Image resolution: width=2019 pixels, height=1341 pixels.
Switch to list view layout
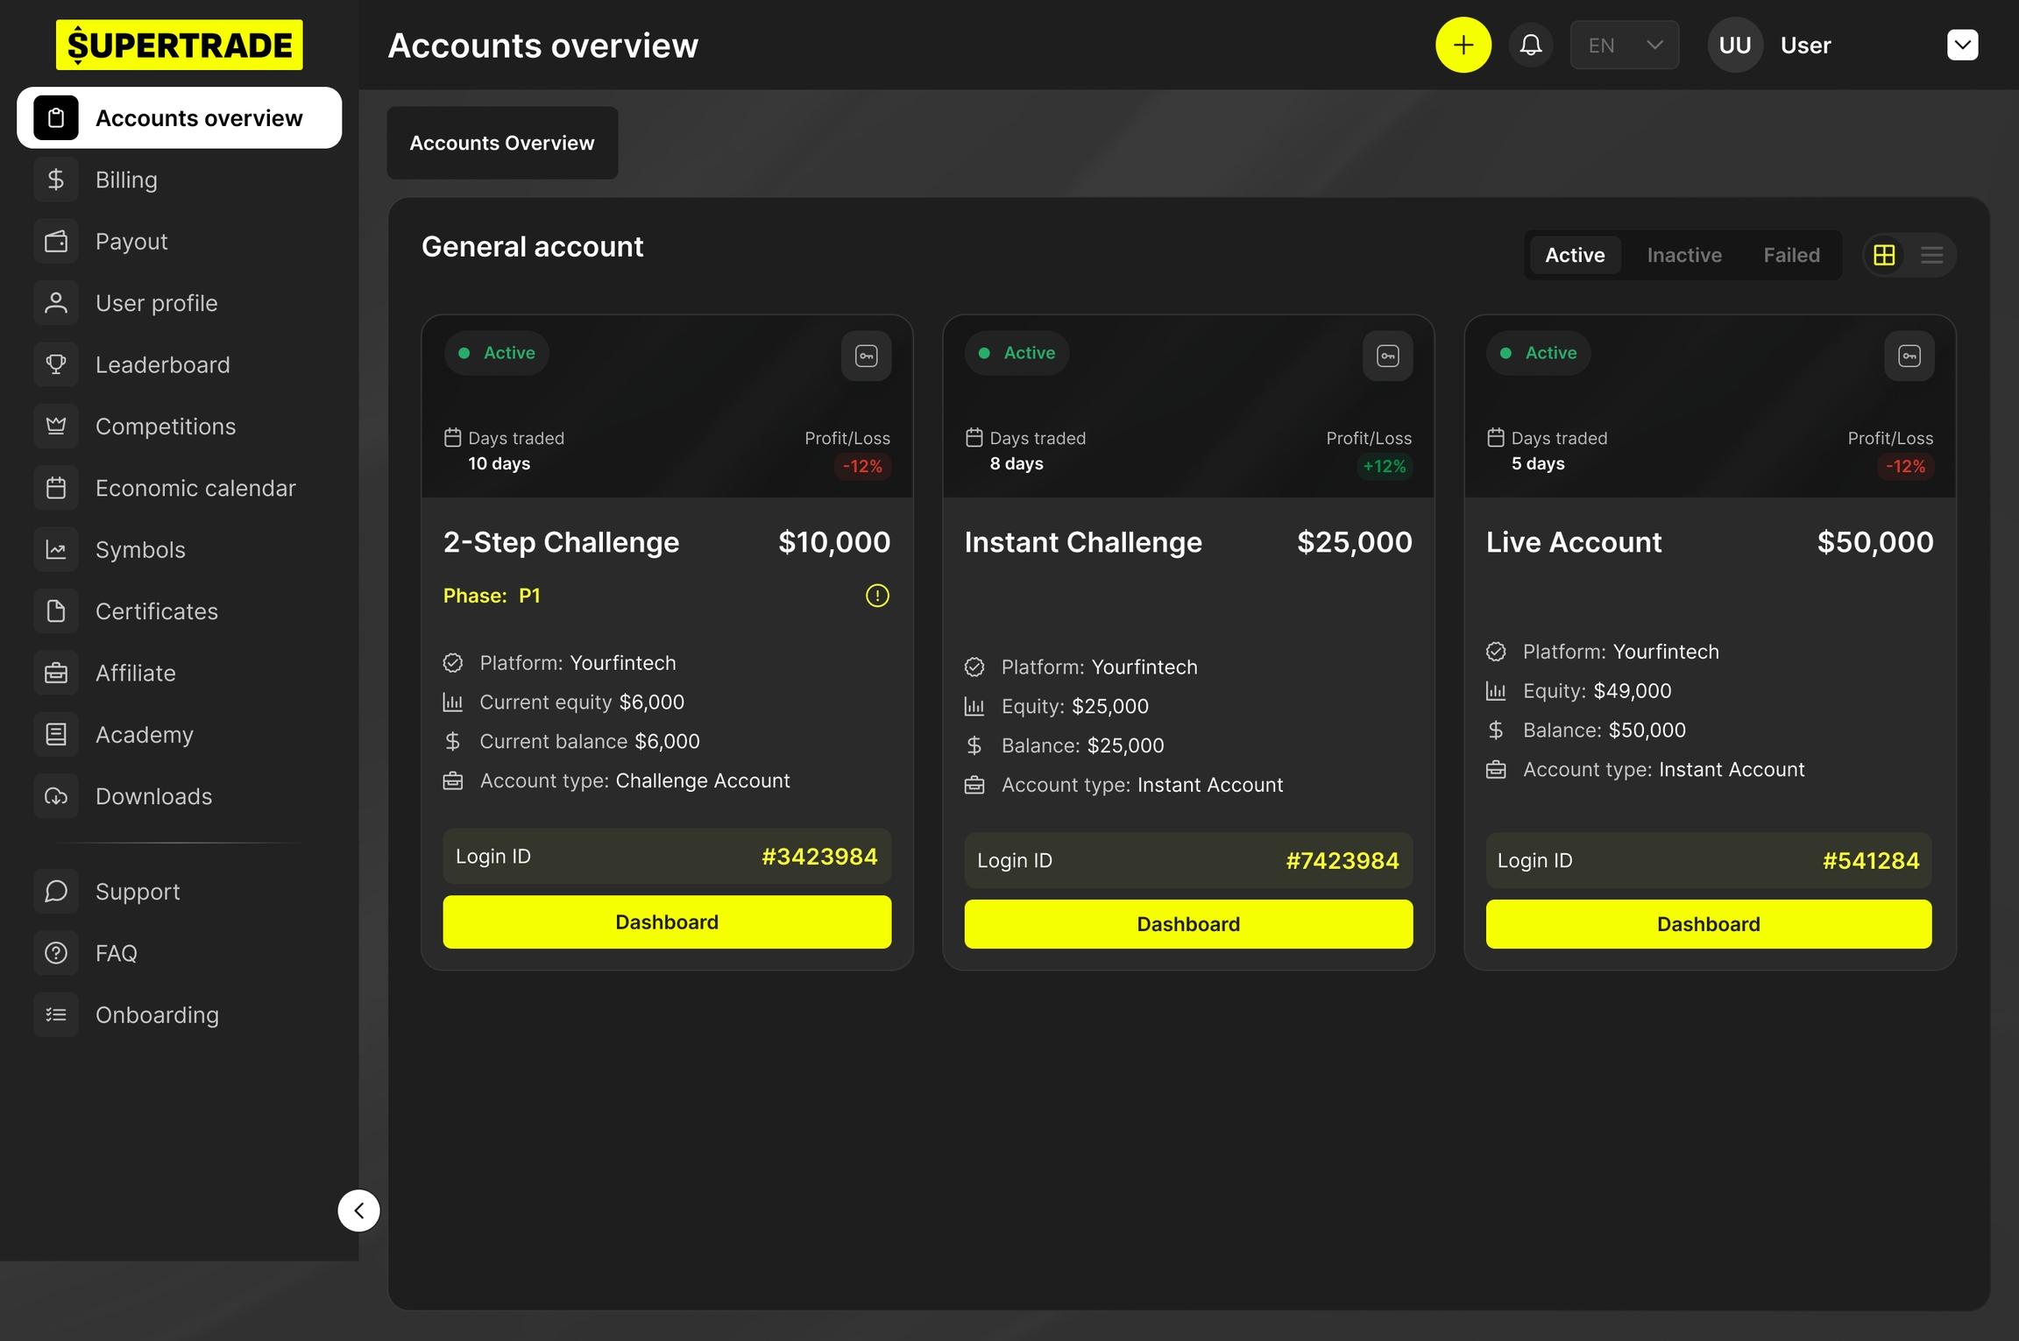1931,255
